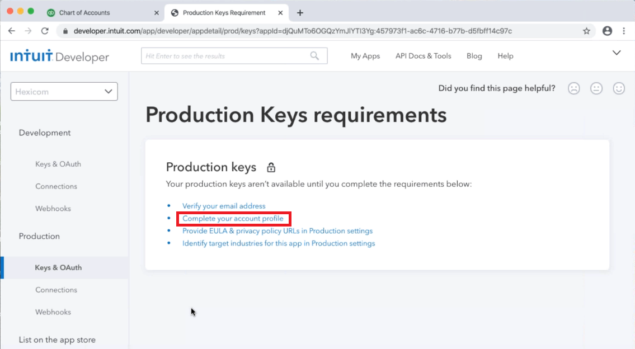
Task: Click the padlock site info icon
Action: point(65,31)
